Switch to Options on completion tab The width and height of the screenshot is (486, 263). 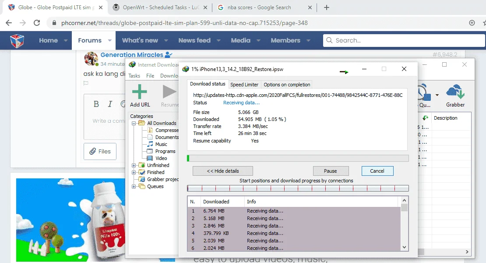(x=287, y=85)
